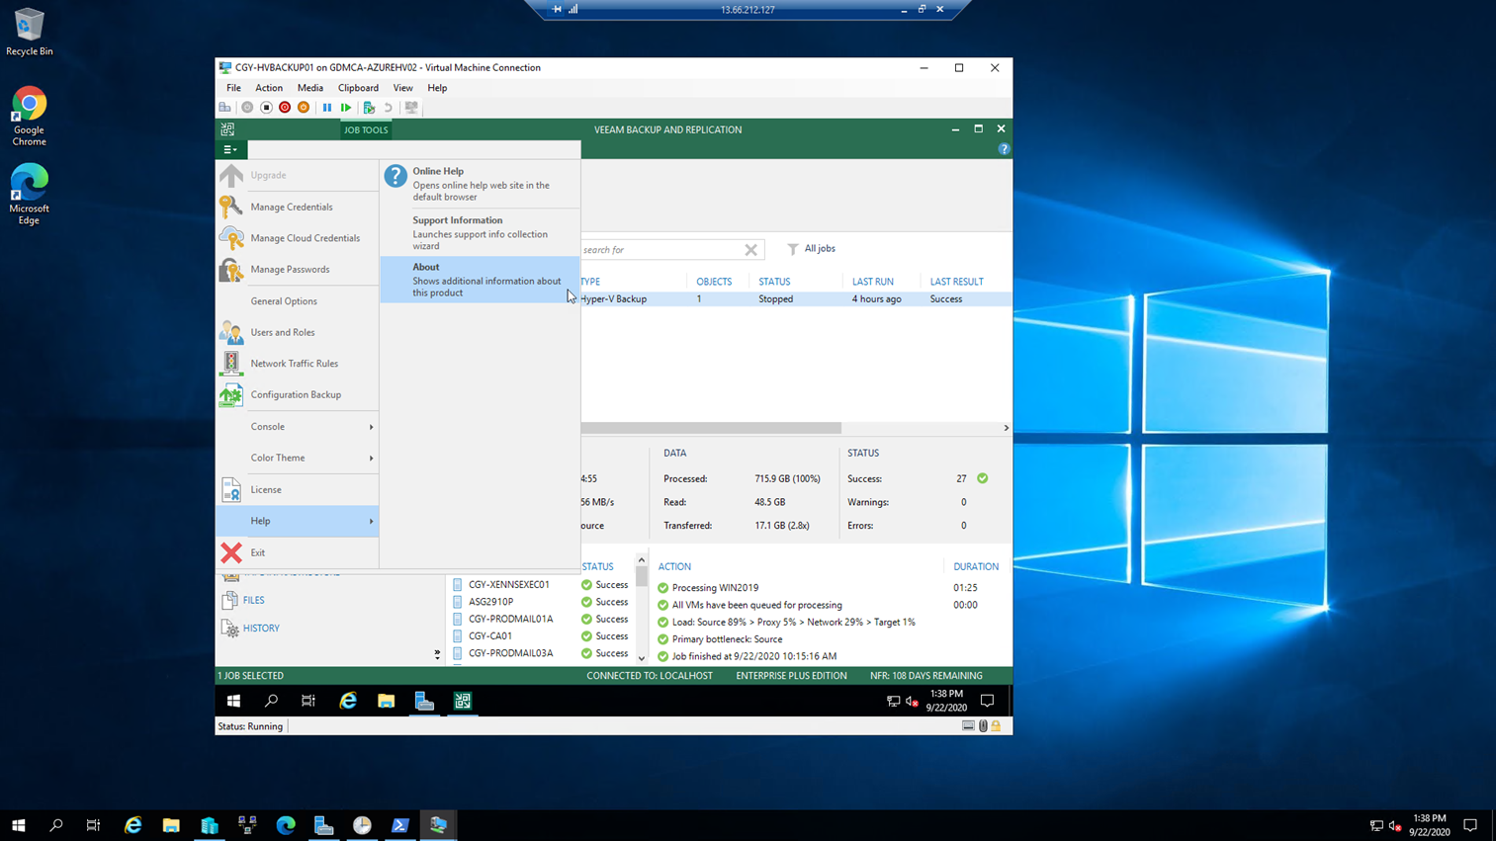Click right arrow of the horizontal scrollbar
The height and width of the screenshot is (841, 1496).
[x=1007, y=428]
